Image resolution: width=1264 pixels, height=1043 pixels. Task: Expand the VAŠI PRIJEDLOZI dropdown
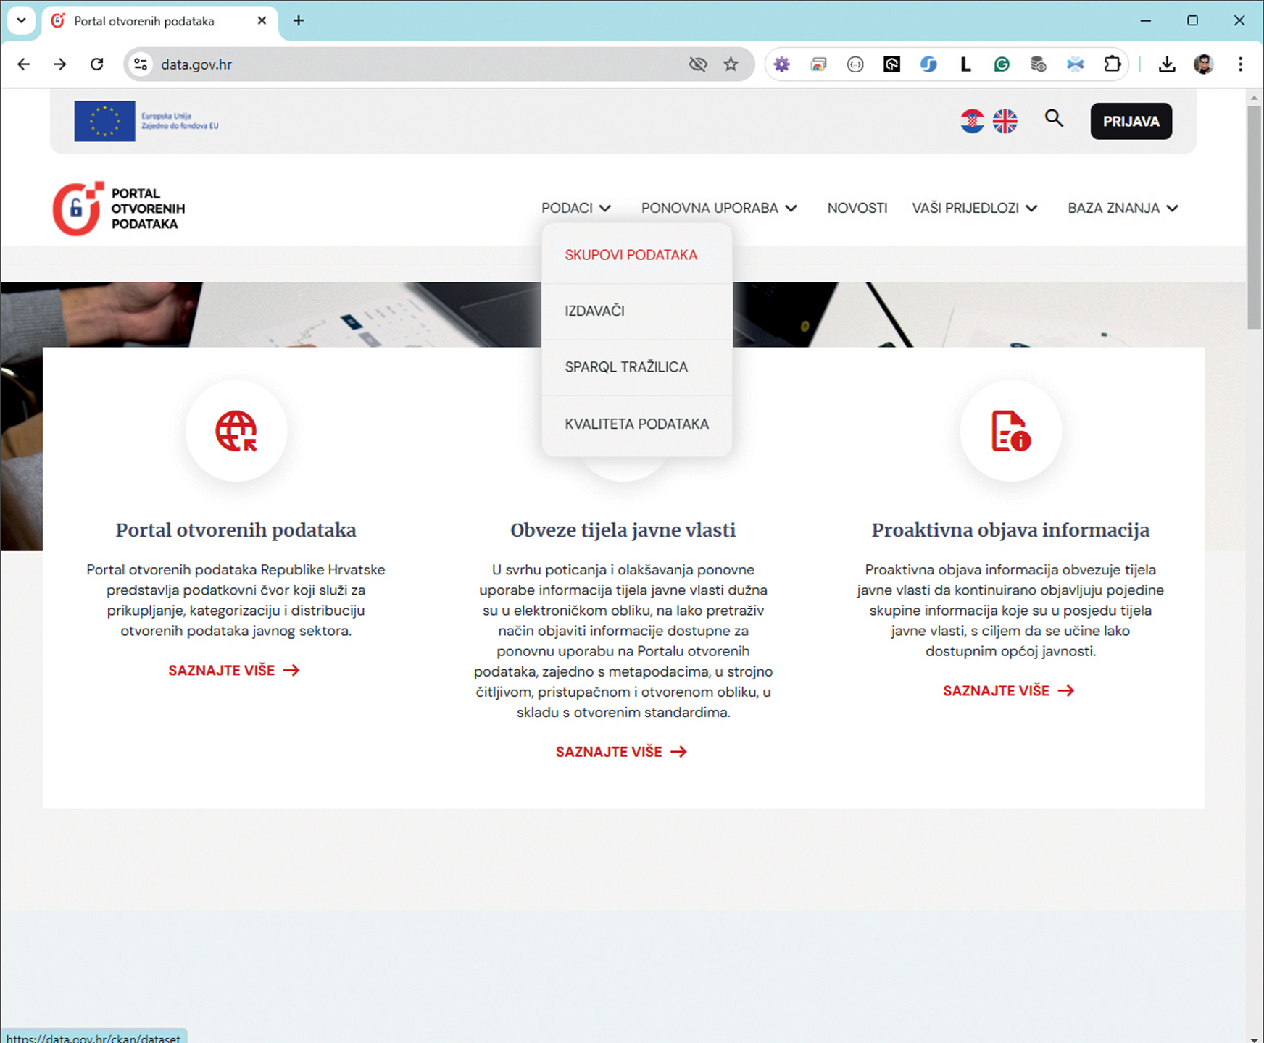pos(975,209)
